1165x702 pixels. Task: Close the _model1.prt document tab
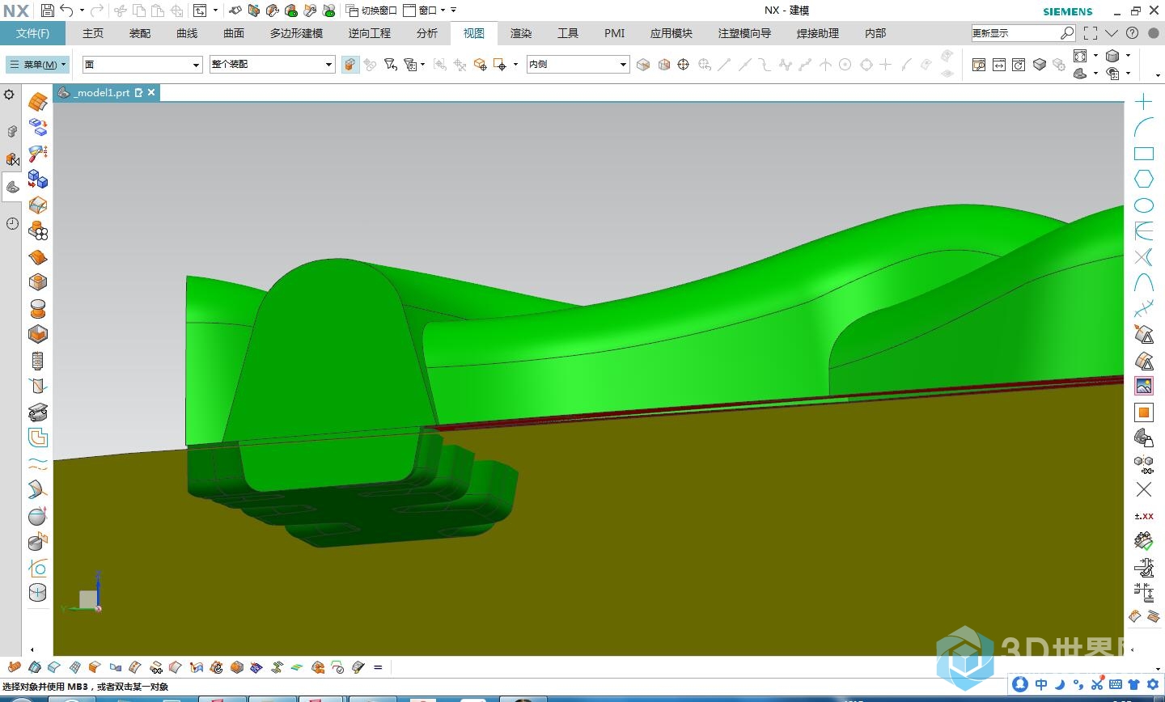pyautogui.click(x=151, y=92)
